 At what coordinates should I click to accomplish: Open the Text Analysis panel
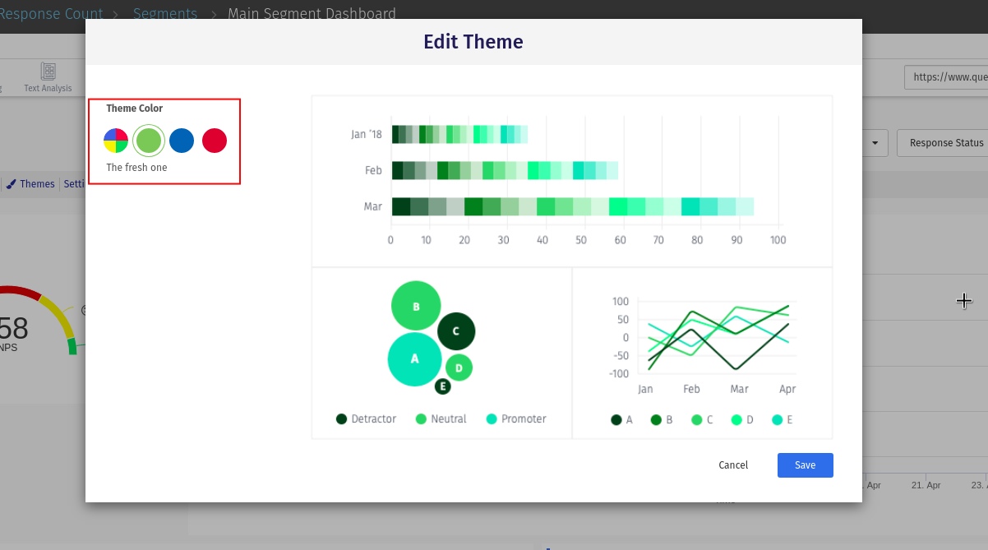(47, 76)
